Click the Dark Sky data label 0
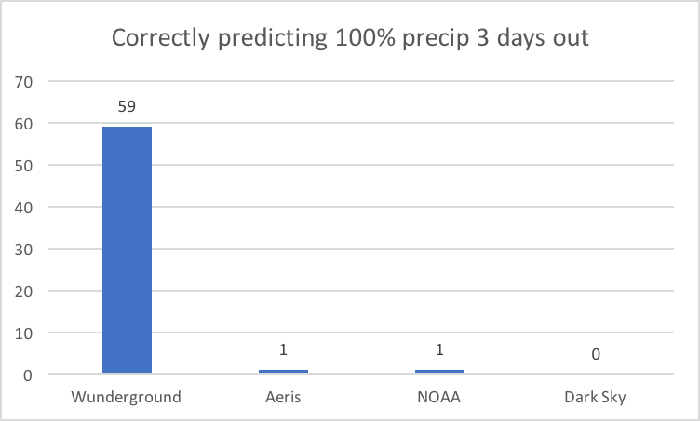The width and height of the screenshot is (700, 421). 596,355
